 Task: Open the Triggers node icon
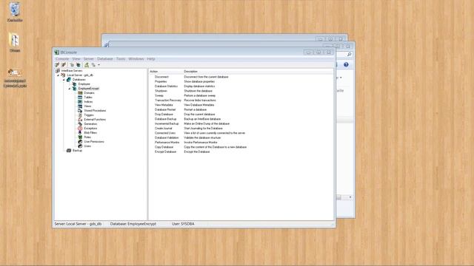[80, 115]
